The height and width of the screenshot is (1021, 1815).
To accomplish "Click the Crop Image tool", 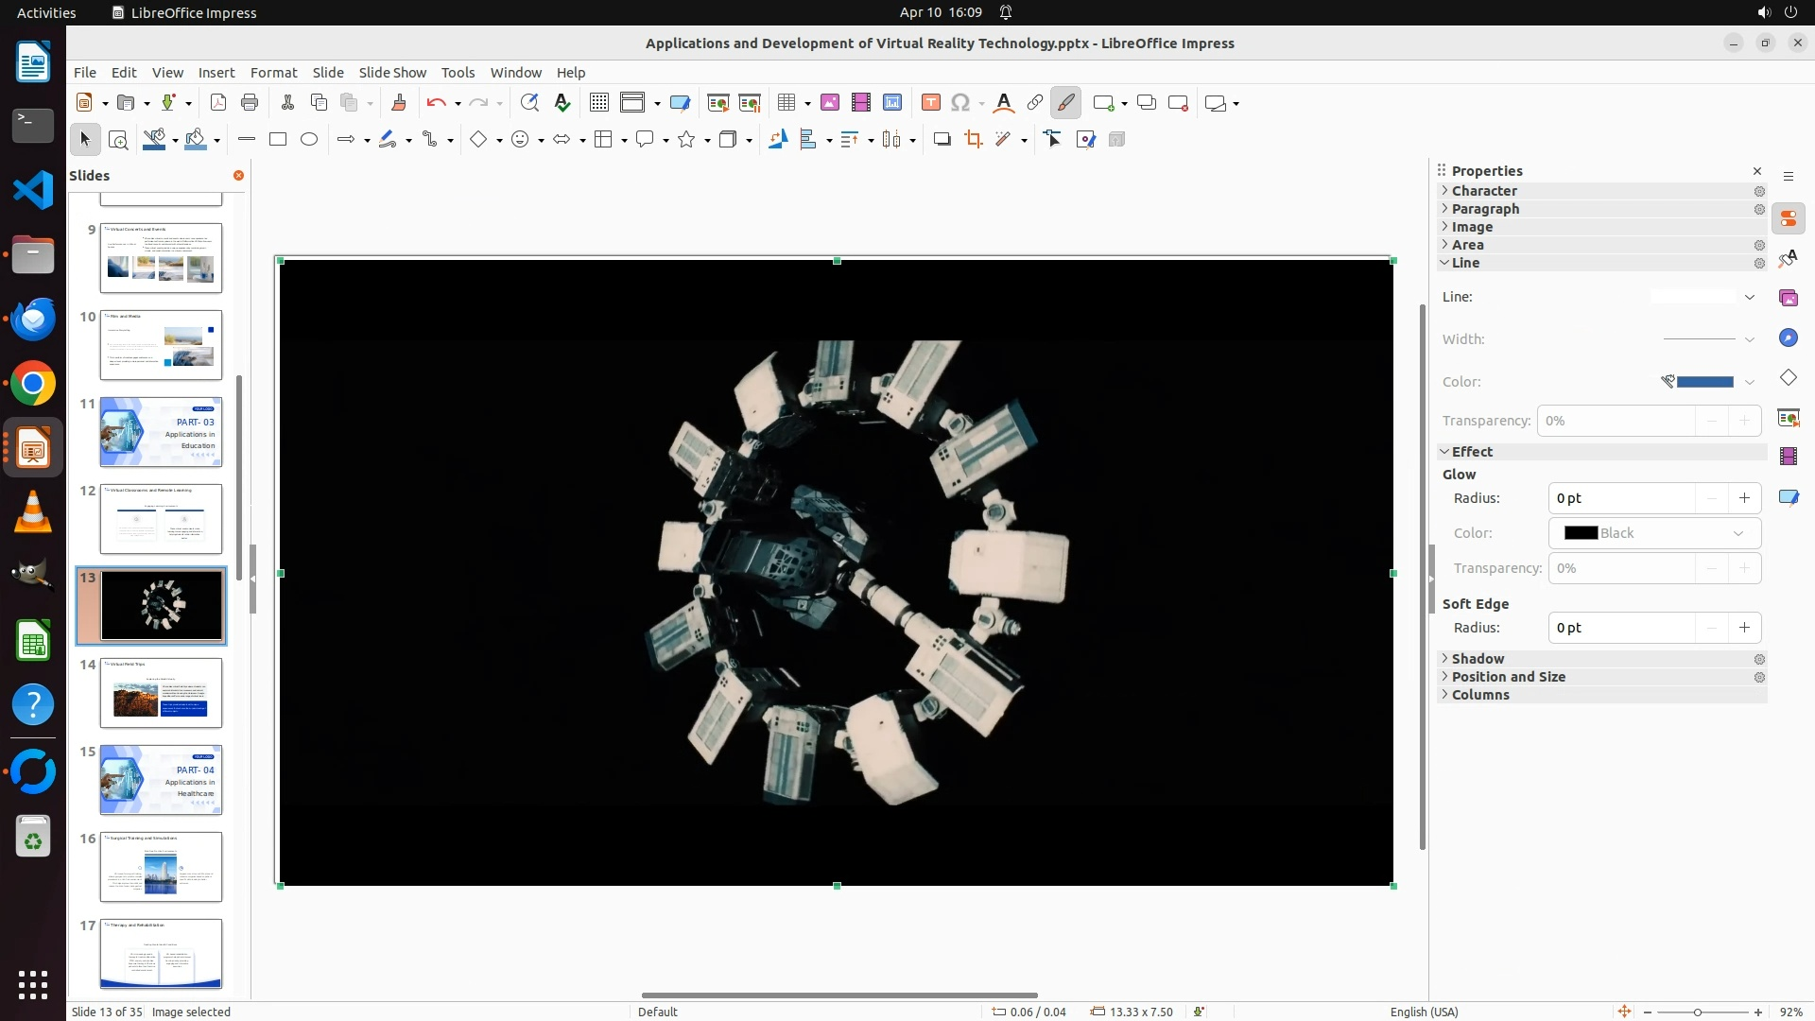I will point(973,140).
